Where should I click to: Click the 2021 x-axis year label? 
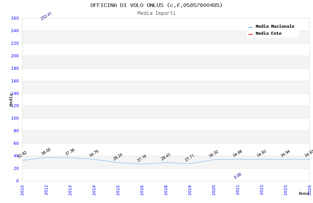pyautogui.click(x=238, y=190)
